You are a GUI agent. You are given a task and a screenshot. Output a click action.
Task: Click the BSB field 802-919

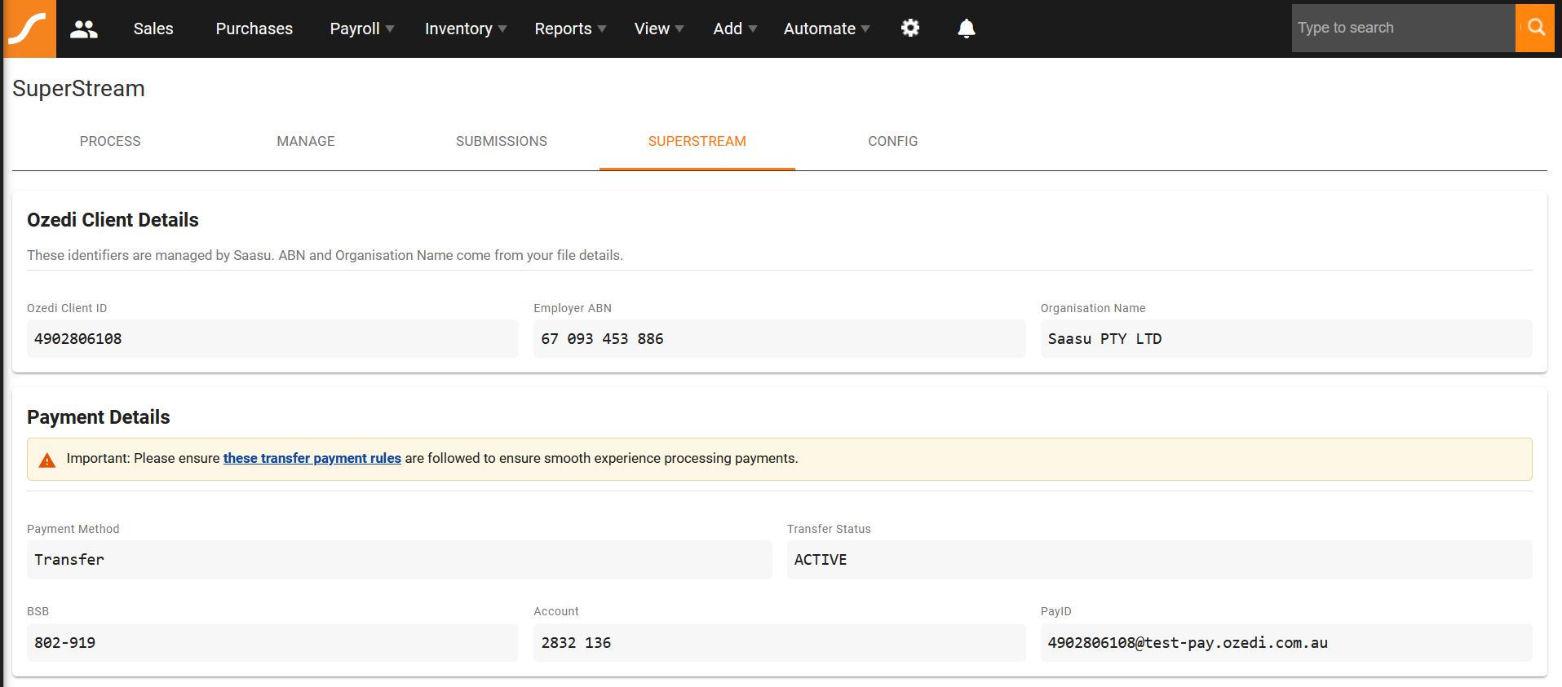[x=272, y=642]
